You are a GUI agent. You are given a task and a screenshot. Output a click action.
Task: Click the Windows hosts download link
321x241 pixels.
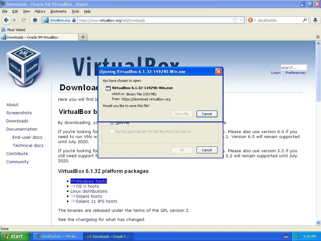click(x=89, y=181)
